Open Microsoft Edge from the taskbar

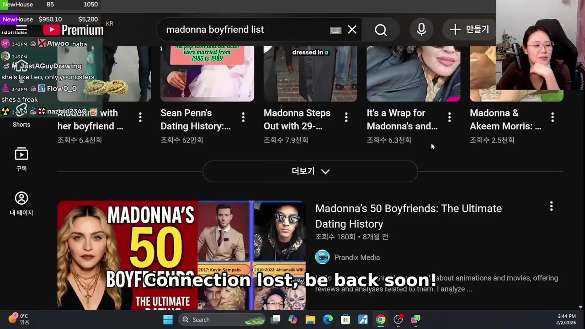(x=328, y=319)
